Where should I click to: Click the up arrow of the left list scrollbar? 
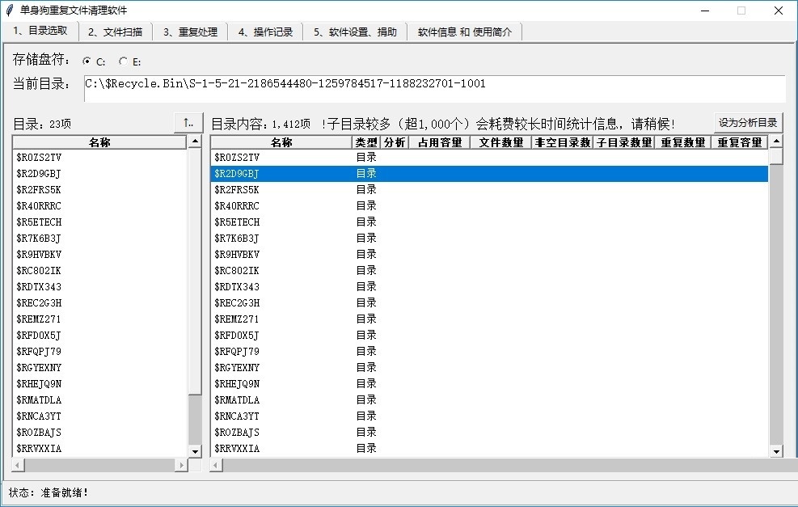tap(193, 142)
